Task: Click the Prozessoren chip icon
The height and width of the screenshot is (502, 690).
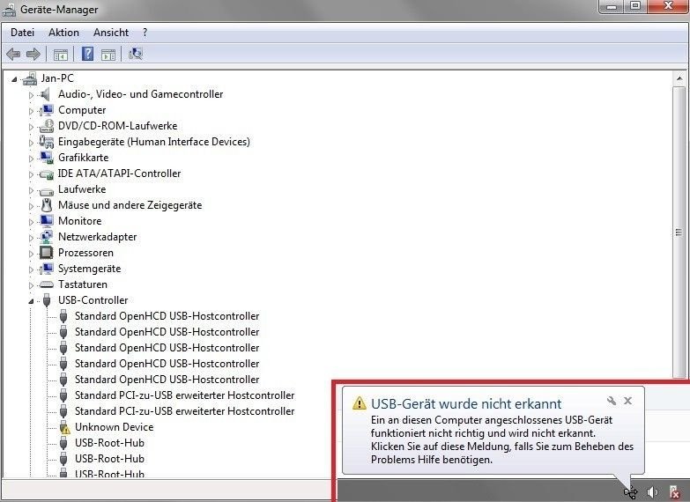Action: pos(46,253)
